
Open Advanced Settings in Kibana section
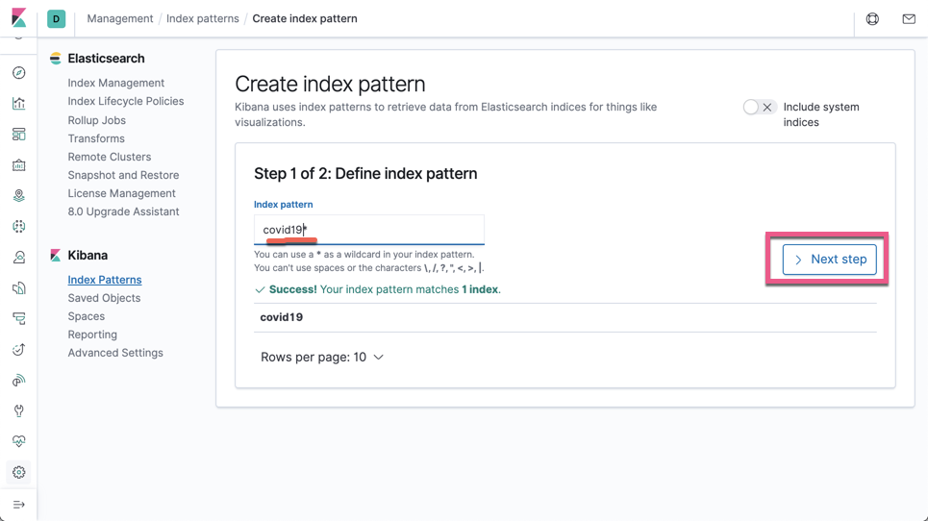pyautogui.click(x=115, y=353)
